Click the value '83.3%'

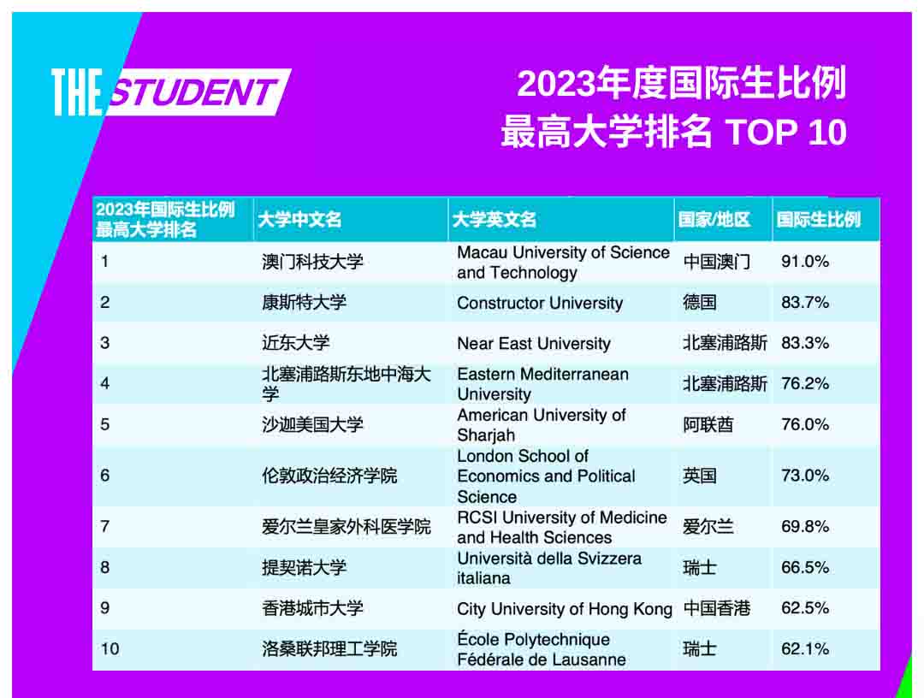click(x=805, y=343)
